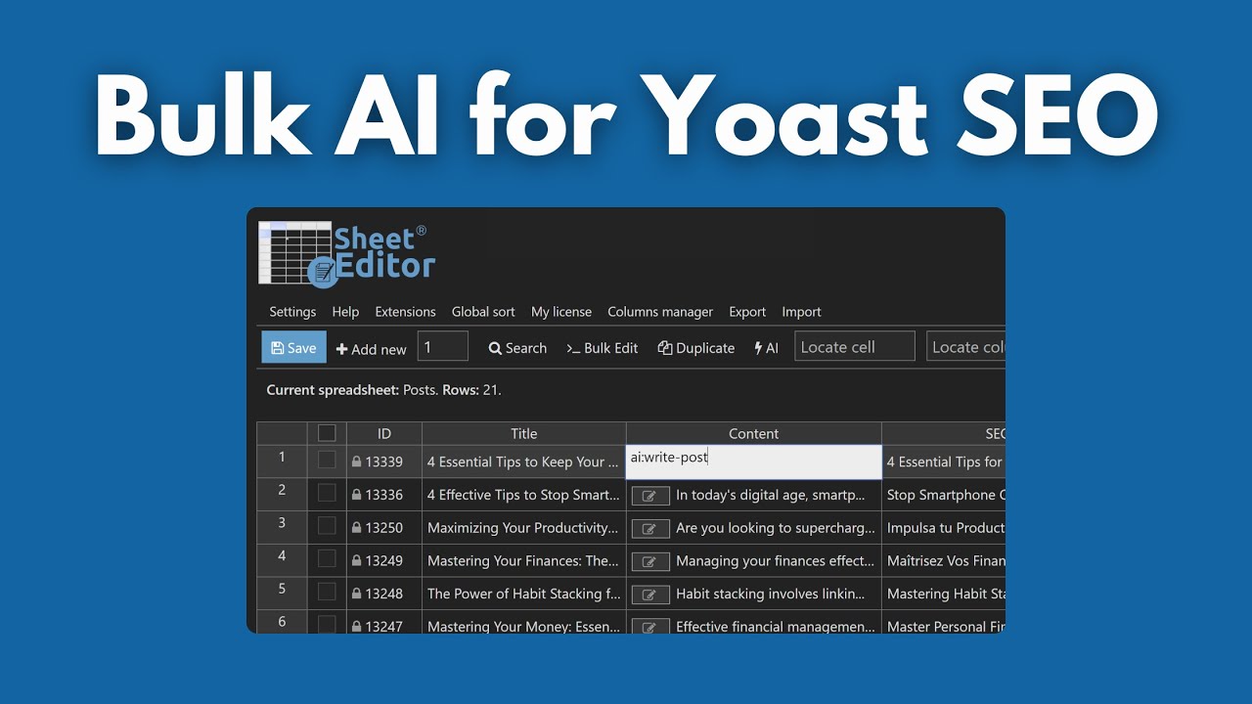Click the Sheet Editor logo
The image size is (1252, 704).
point(346,253)
